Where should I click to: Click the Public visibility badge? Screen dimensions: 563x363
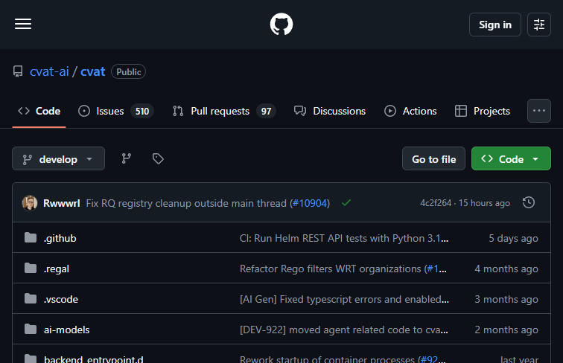pyautogui.click(x=129, y=71)
